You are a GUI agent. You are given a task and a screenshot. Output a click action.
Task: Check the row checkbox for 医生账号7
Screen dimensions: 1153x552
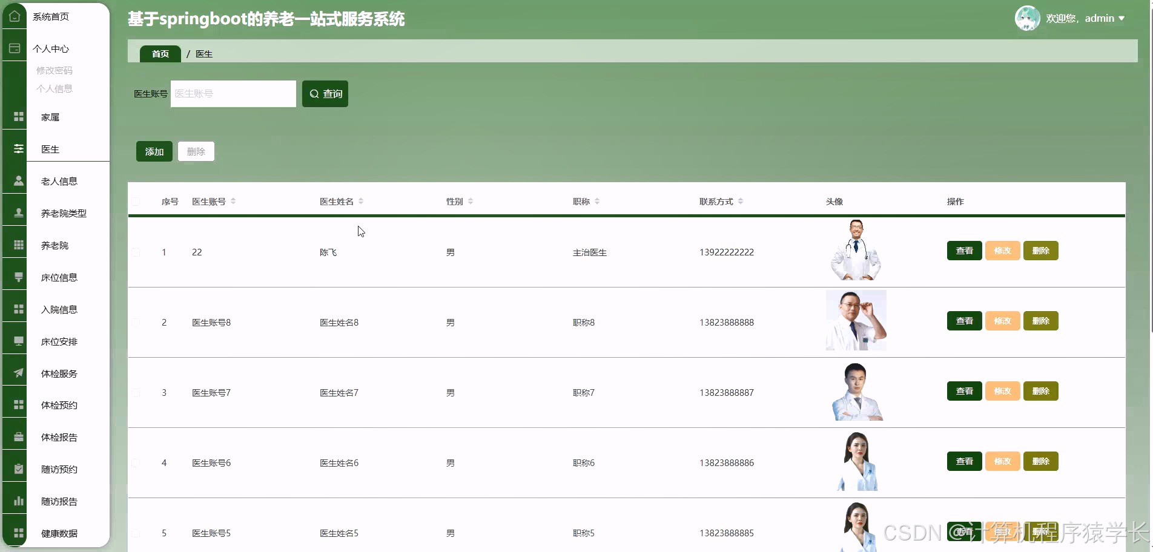136,393
